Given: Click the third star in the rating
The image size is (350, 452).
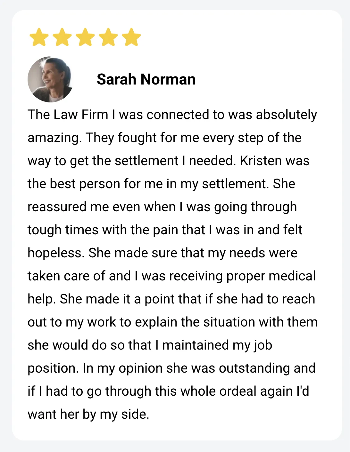Looking at the screenshot, I should pyautogui.click(x=85, y=37).
